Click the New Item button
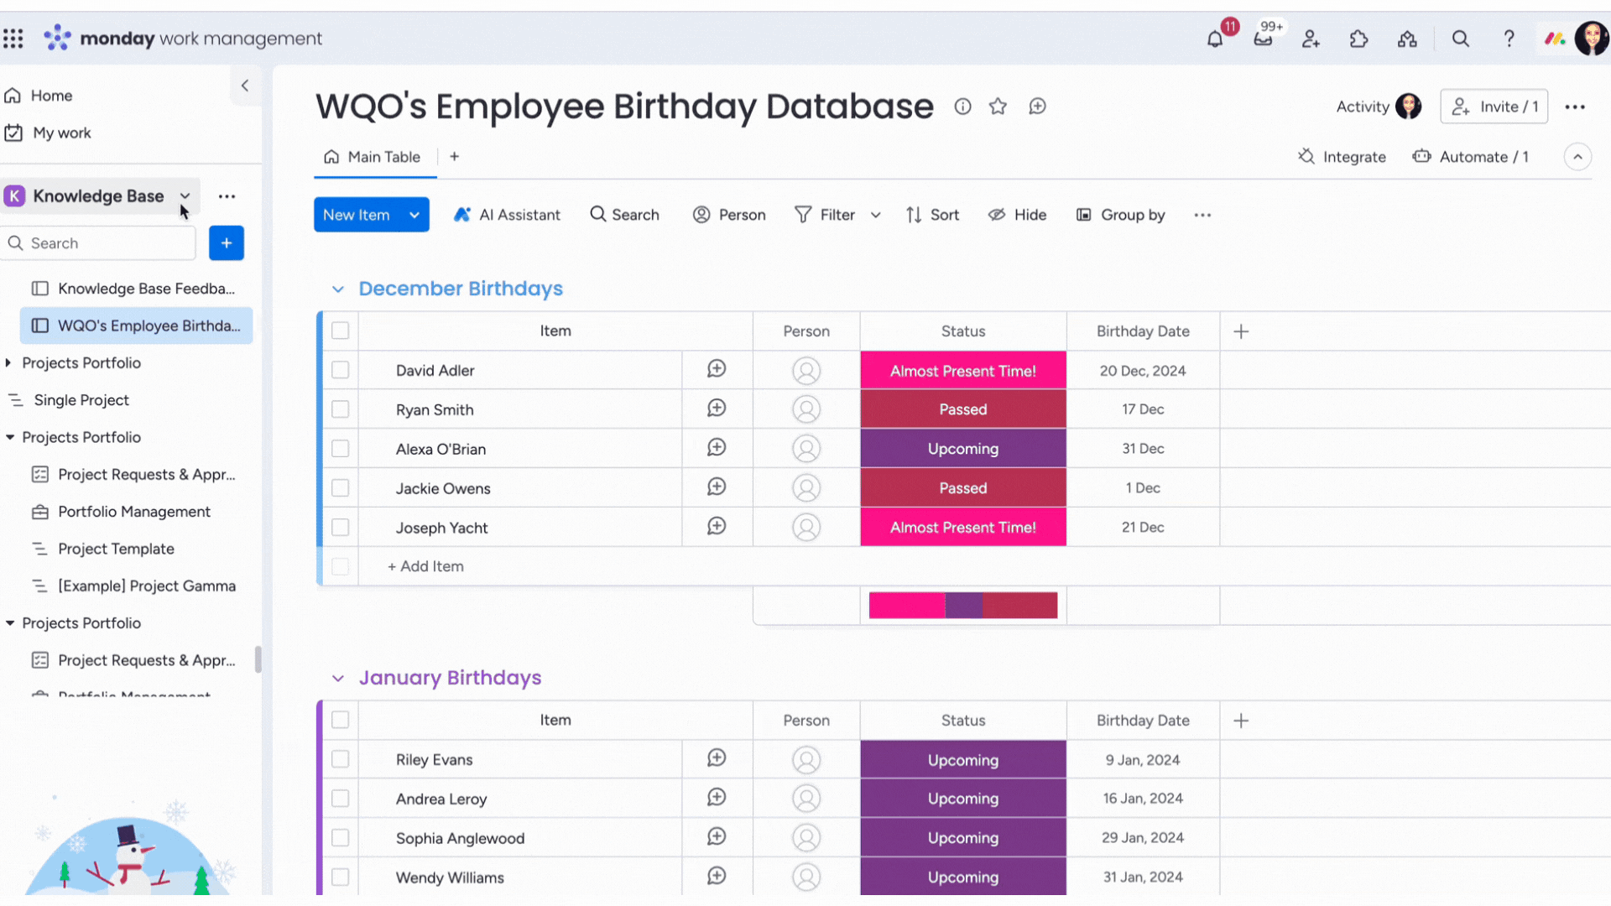The height and width of the screenshot is (906, 1611). [357, 215]
